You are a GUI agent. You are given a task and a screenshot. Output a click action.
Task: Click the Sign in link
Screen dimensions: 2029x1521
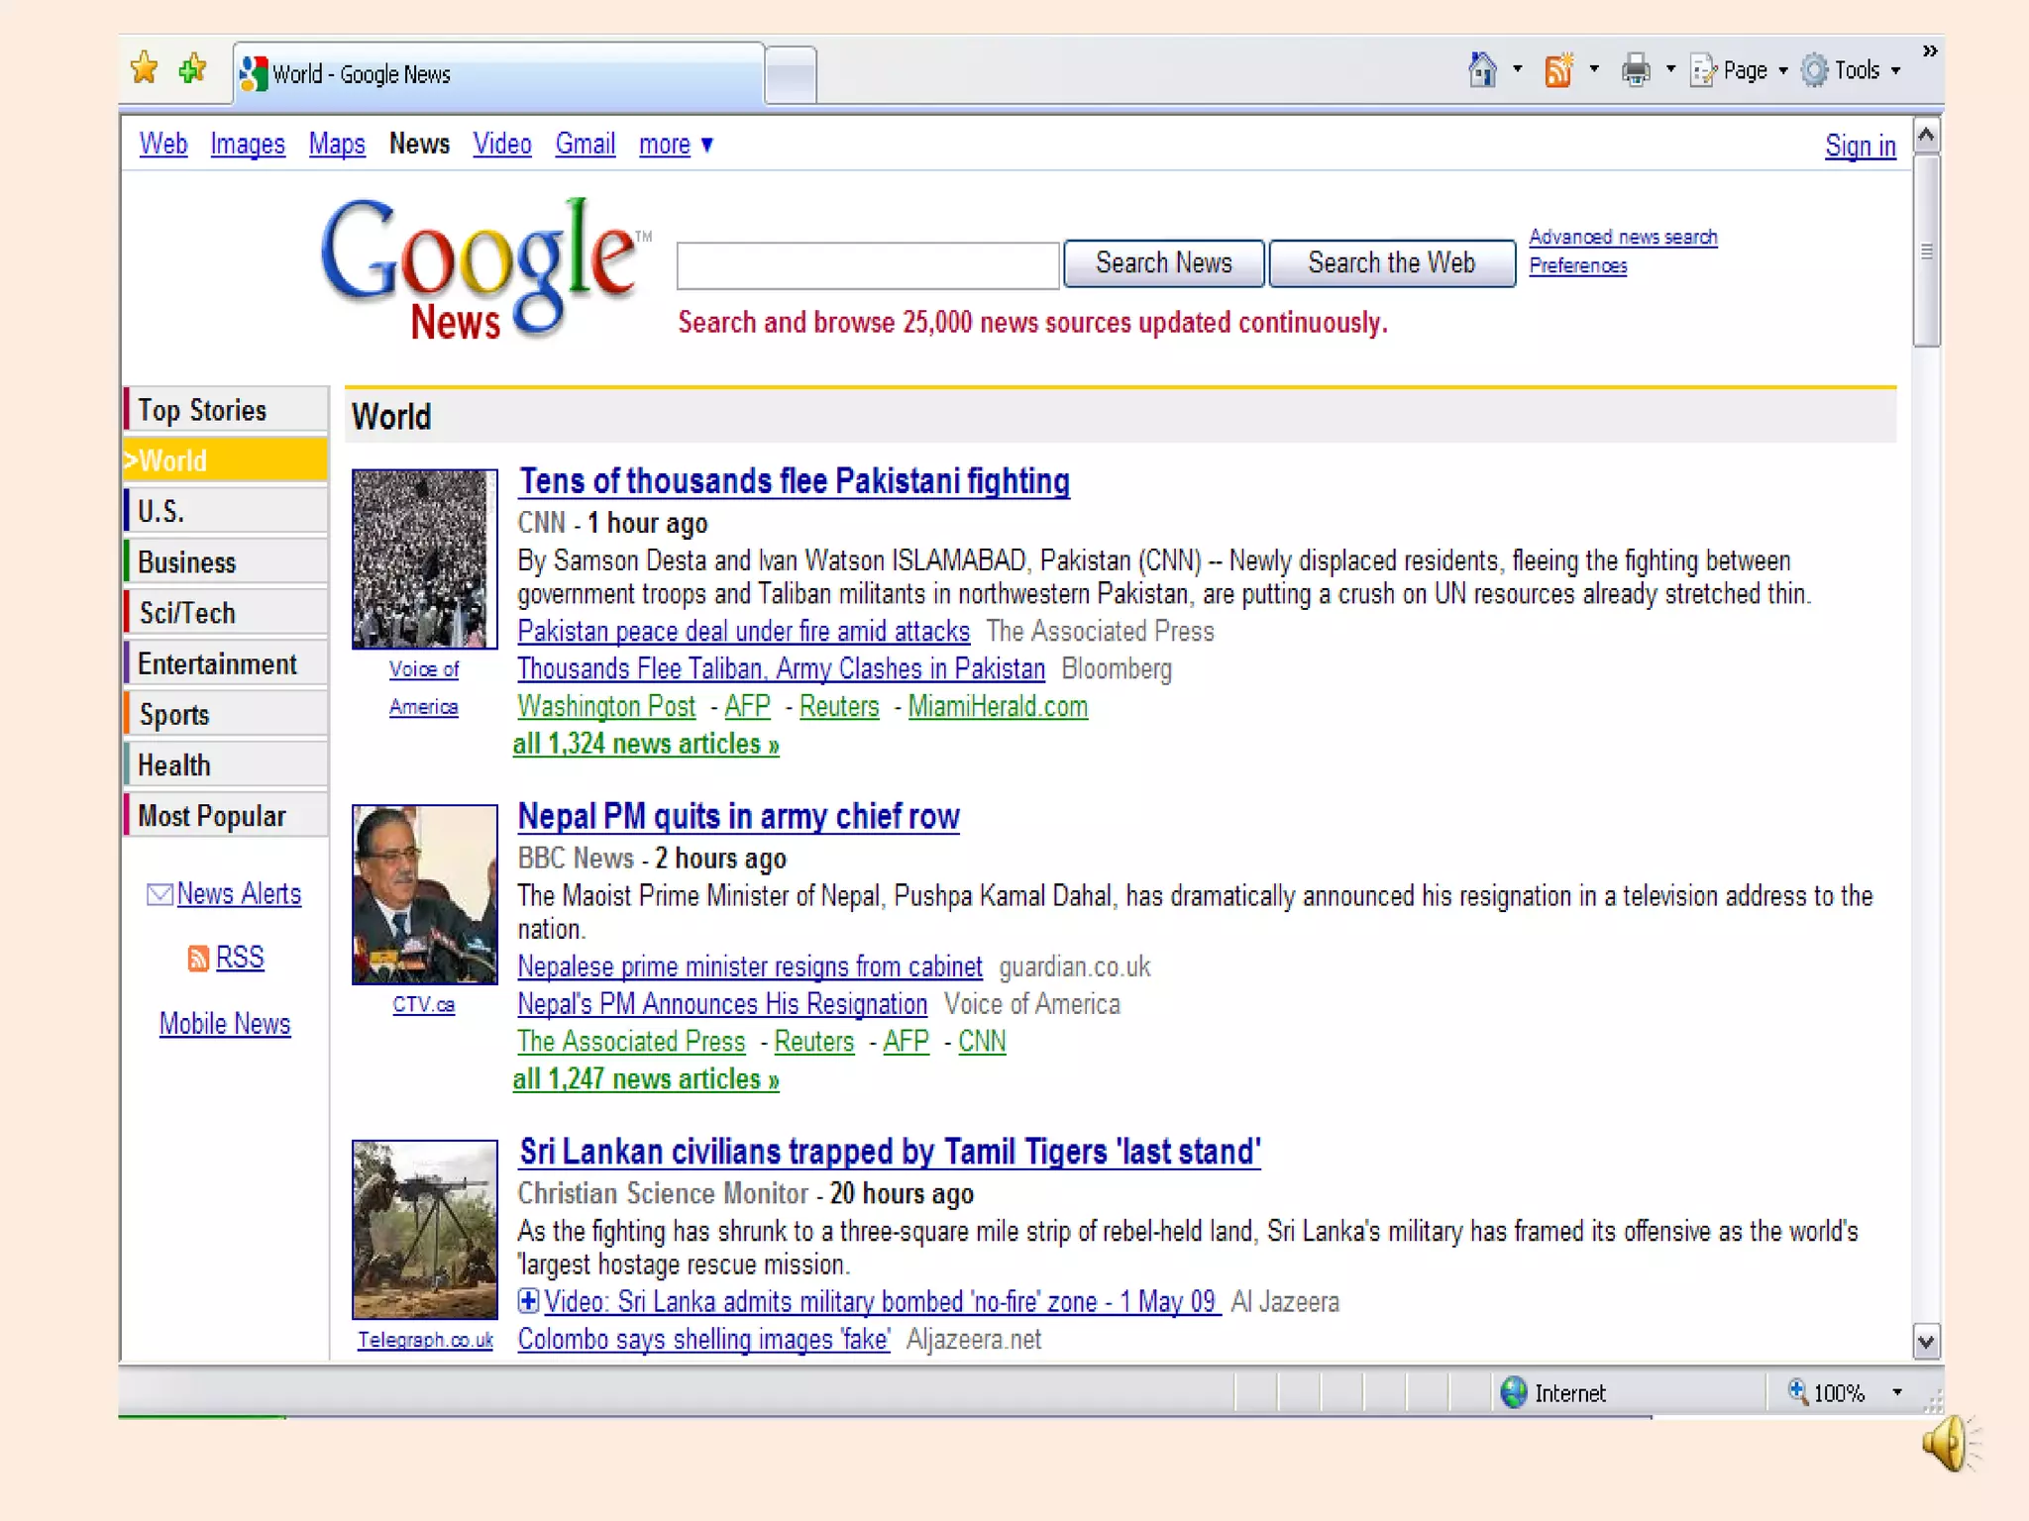(1860, 147)
